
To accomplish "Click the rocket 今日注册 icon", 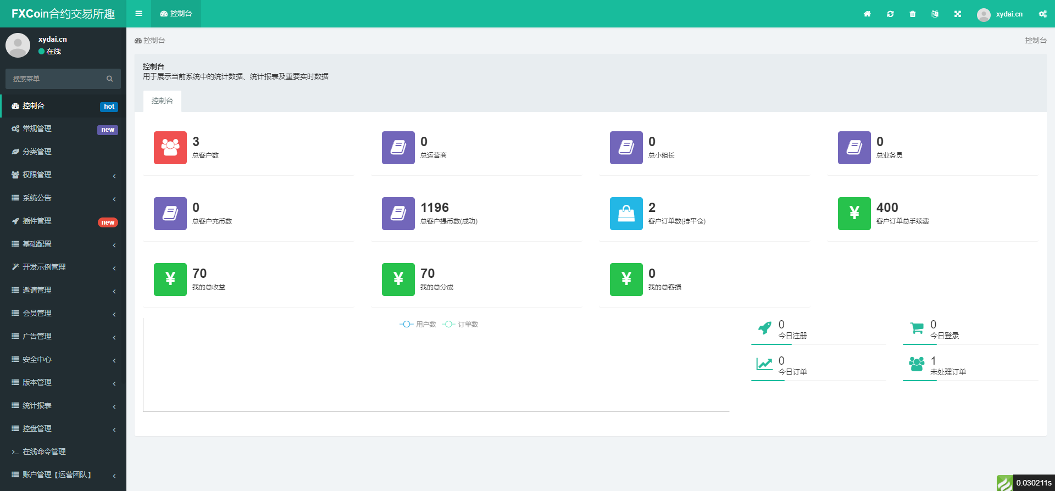I will [765, 328].
